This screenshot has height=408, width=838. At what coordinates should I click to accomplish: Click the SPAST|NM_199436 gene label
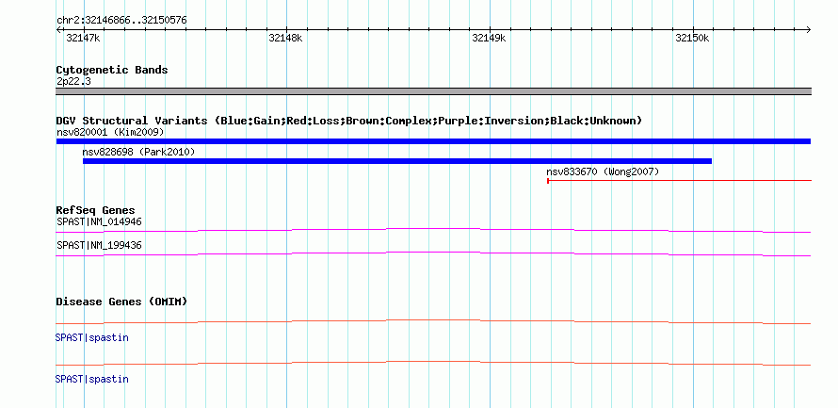pyautogui.click(x=99, y=245)
